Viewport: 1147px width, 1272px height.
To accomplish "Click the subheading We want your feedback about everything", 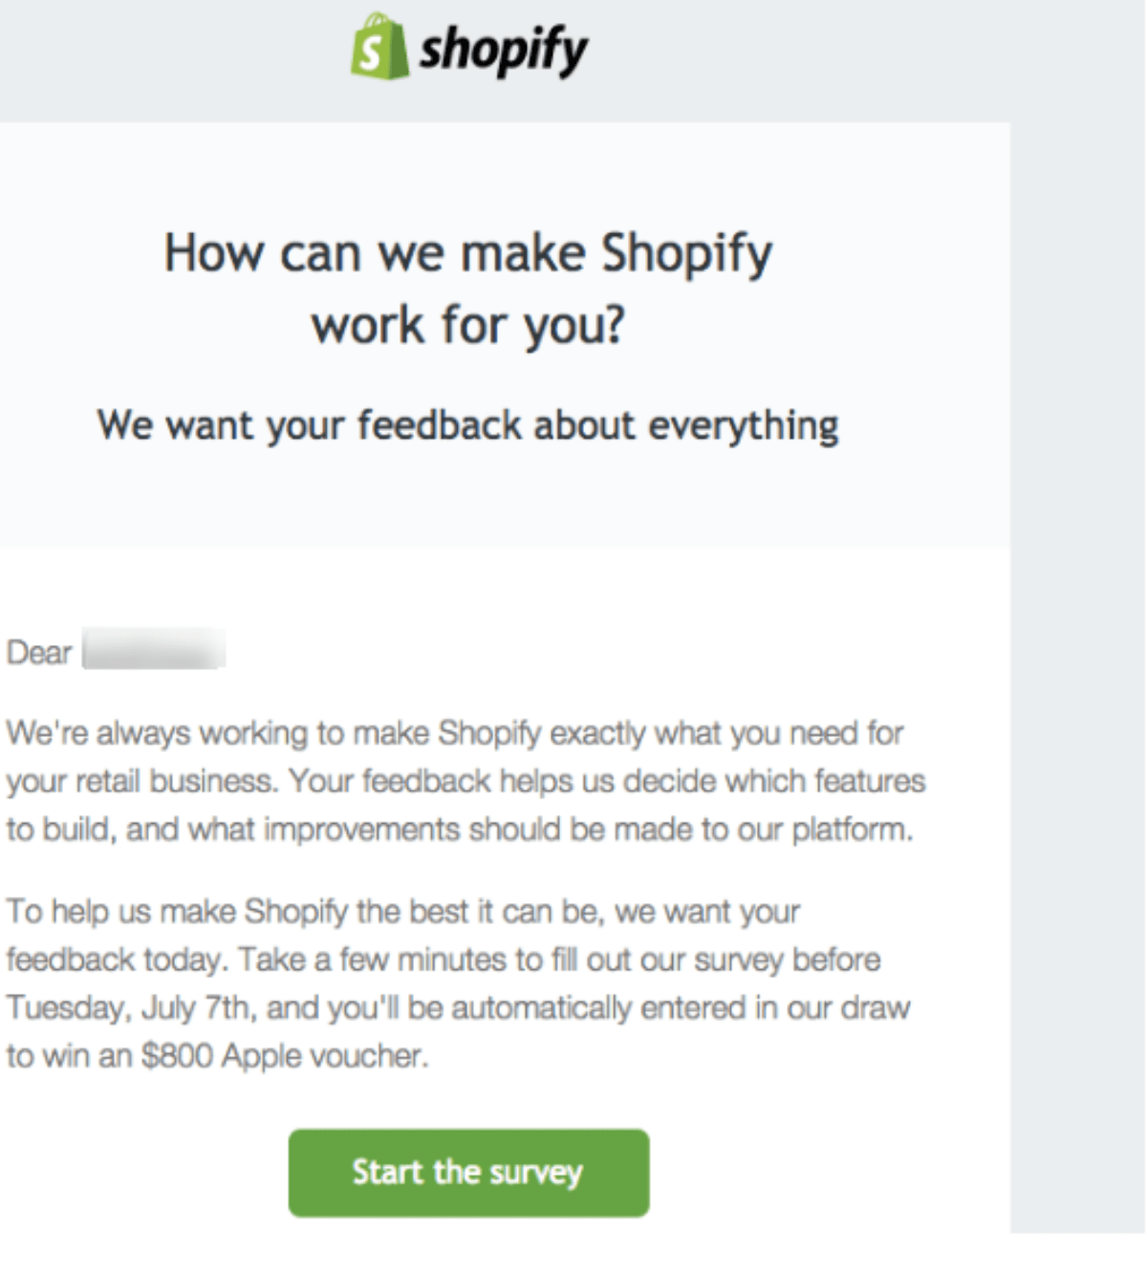I will click(x=468, y=424).
